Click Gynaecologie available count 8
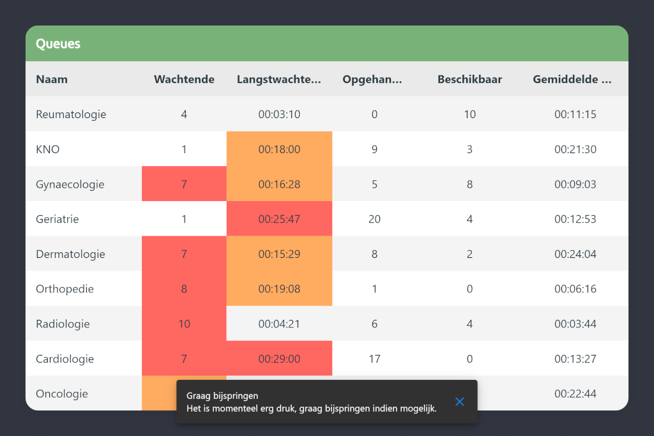The image size is (654, 436). pos(469,184)
